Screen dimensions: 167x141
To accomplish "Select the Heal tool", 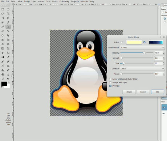I will [8, 70].
